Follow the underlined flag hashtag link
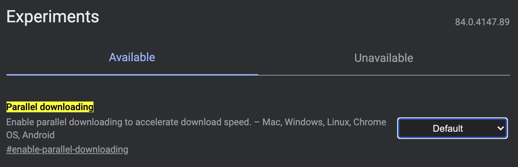 pyautogui.click(x=67, y=149)
